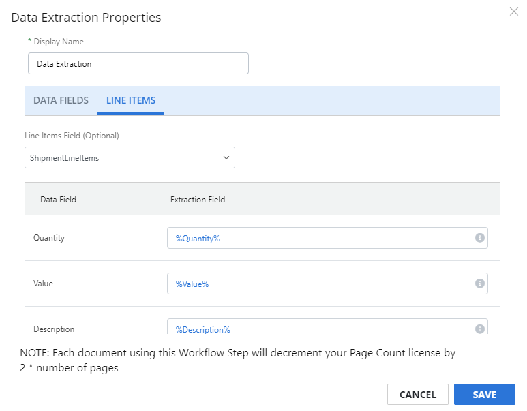
Task: Select the Value row label
Action: click(x=43, y=284)
